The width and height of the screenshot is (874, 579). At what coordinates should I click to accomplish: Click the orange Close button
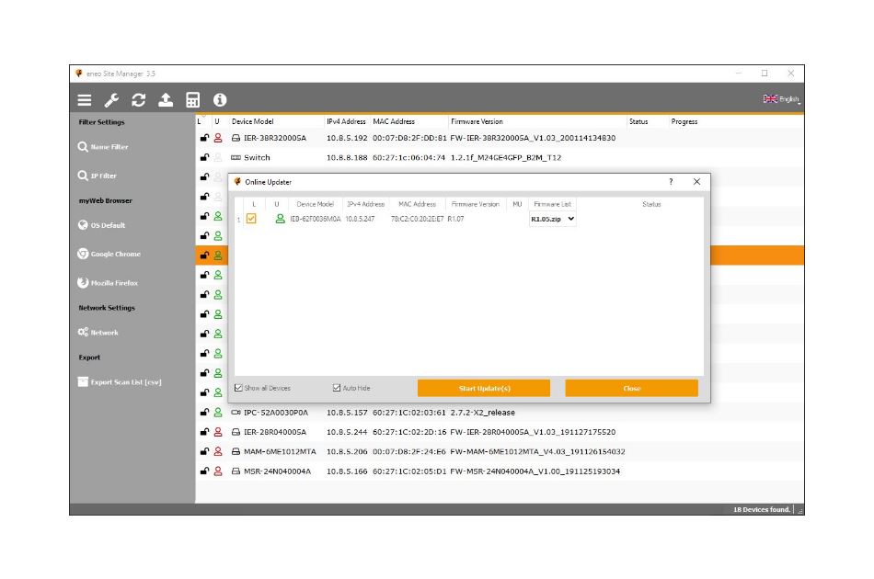[631, 389]
